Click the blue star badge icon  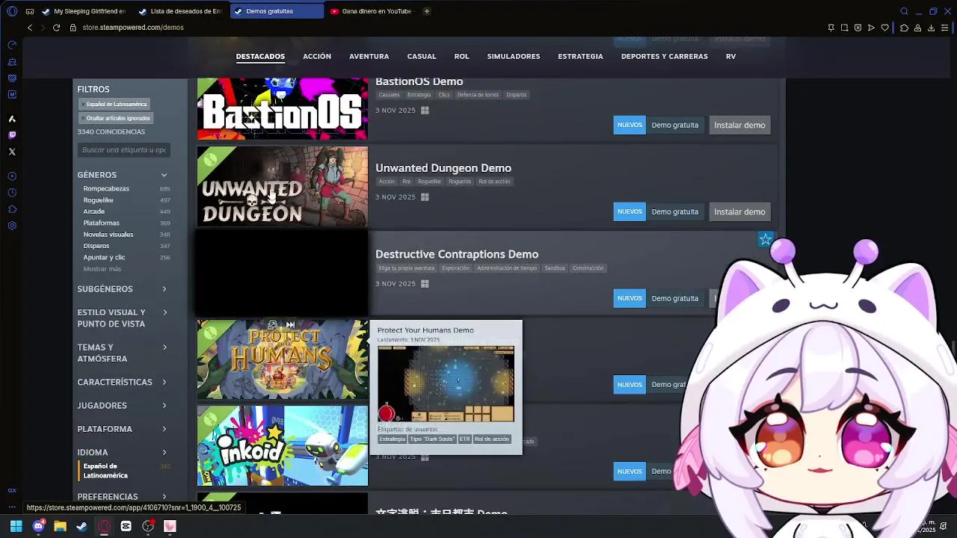coord(766,239)
